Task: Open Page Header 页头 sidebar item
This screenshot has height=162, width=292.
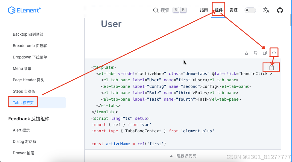Action: [x=29, y=80]
